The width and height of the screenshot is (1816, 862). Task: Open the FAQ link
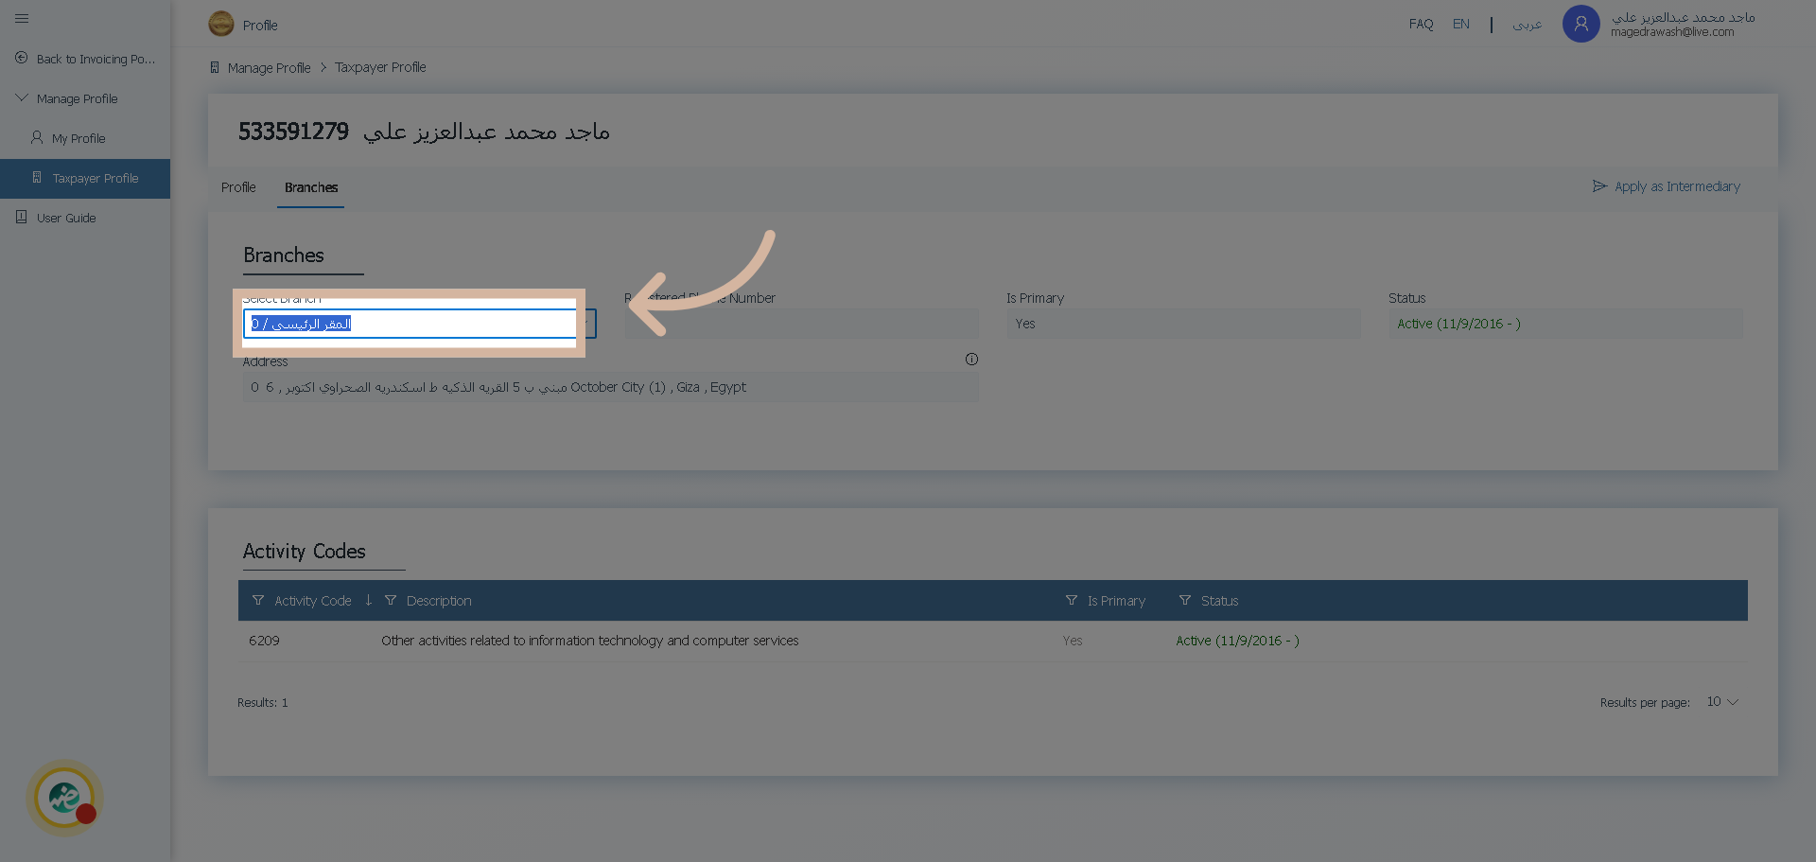(x=1421, y=24)
